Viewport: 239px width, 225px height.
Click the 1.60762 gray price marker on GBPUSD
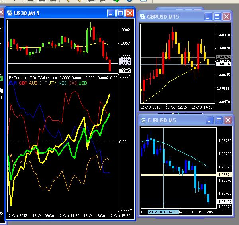223,57
